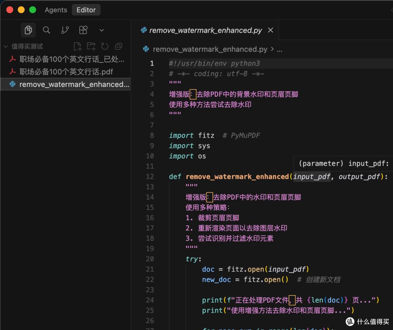
Task: Click the PDF icon of 职场必备100个英文行话.pdf
Action: click(x=12, y=72)
